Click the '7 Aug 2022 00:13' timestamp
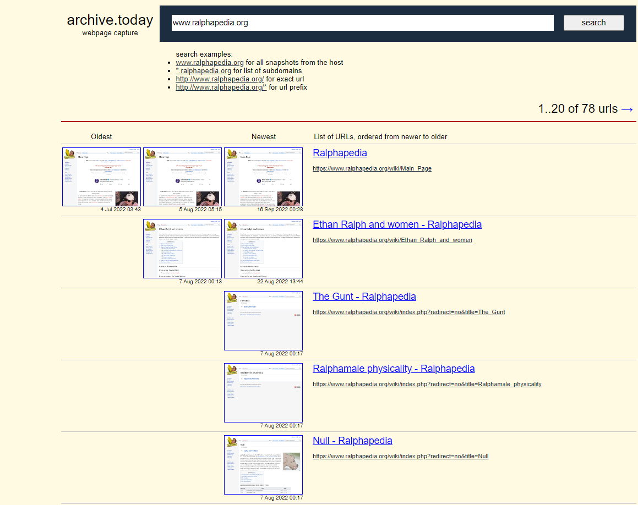638x505 pixels. pos(200,281)
